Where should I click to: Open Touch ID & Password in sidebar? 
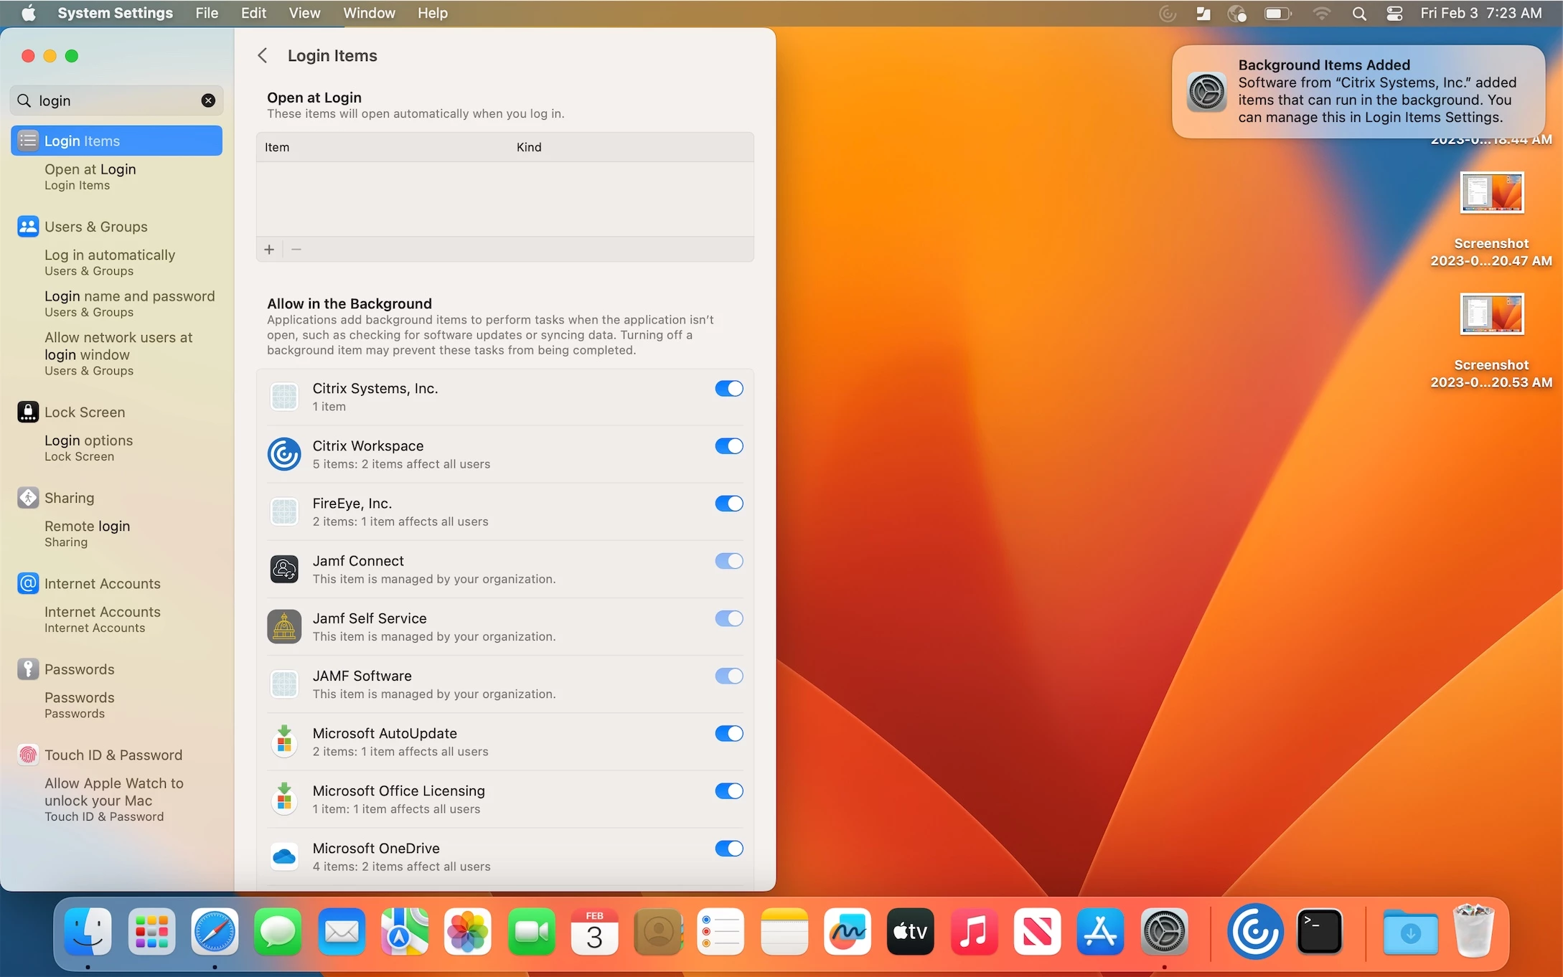[113, 755]
